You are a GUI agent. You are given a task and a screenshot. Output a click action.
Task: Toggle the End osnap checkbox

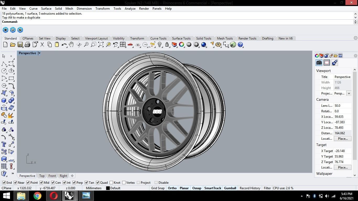coord(4,182)
